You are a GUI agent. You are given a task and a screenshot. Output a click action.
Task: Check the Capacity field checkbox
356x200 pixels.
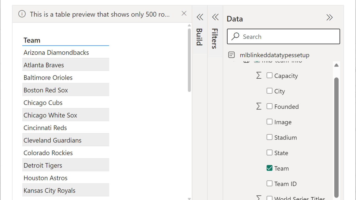[269, 76]
